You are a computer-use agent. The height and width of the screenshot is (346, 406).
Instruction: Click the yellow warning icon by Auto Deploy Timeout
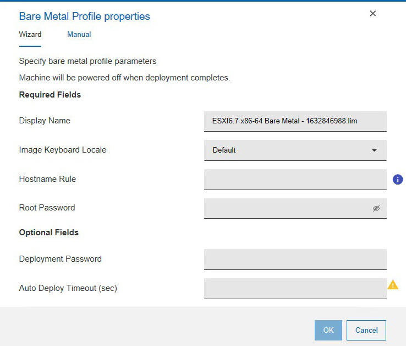(x=393, y=285)
